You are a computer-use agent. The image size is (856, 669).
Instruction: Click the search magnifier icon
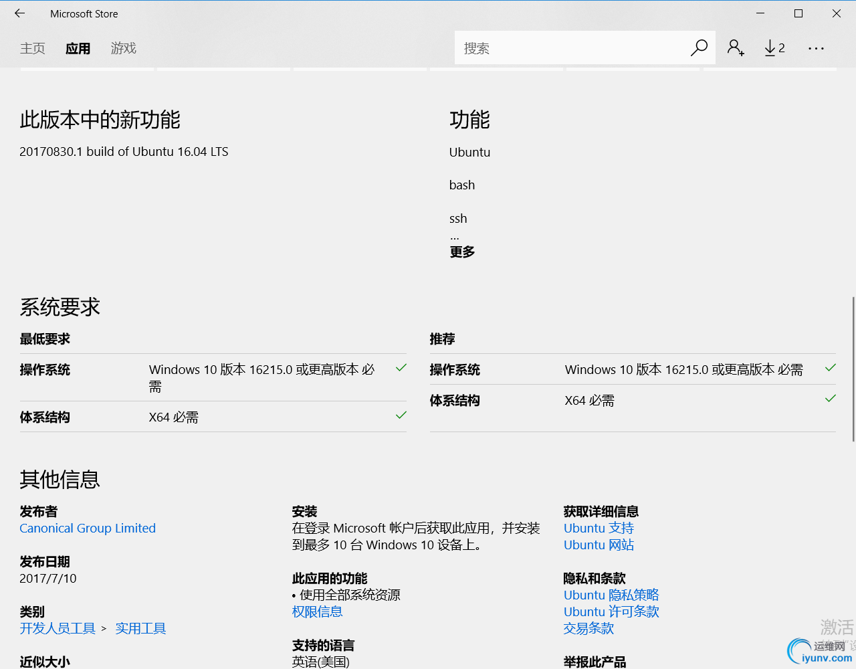[699, 47]
